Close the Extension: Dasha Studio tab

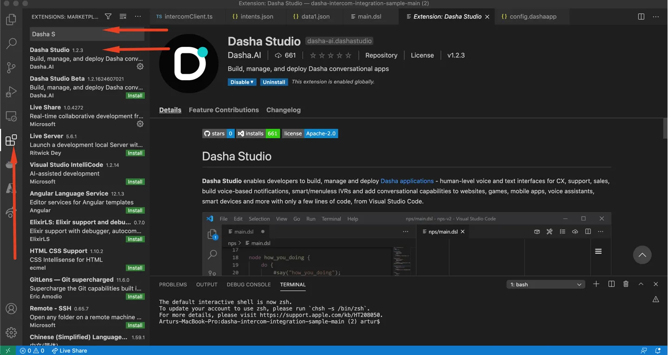[x=487, y=16]
